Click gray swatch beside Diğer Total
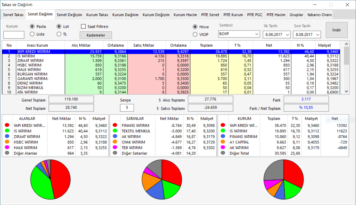 click(223, 153)
